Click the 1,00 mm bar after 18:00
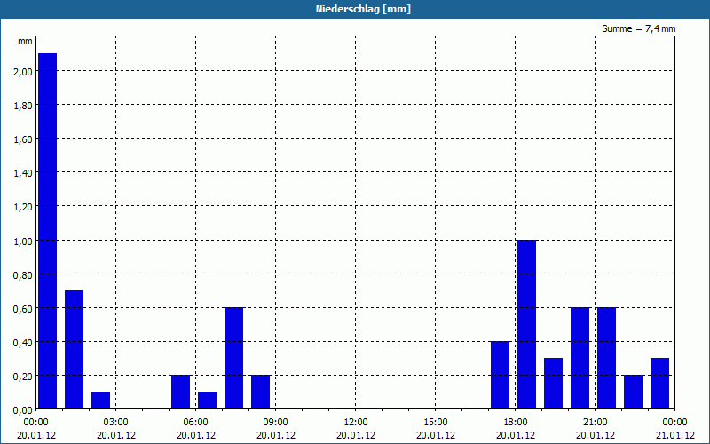 (526, 324)
